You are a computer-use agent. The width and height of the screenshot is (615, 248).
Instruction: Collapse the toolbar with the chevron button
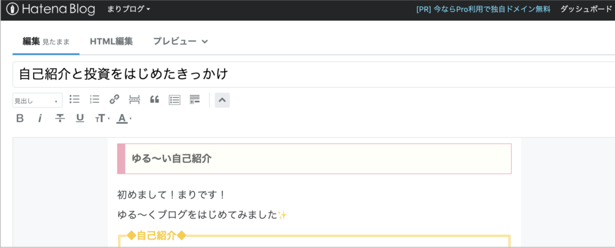pos(222,100)
